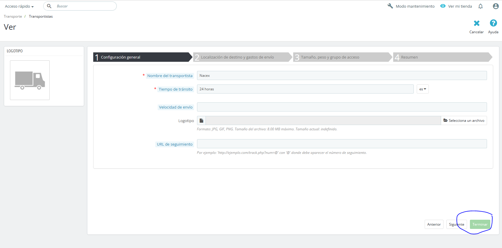Click the Cancelar X icon

[477, 23]
